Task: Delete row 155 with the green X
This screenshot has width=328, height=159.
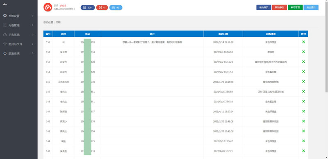Action: [303, 42]
